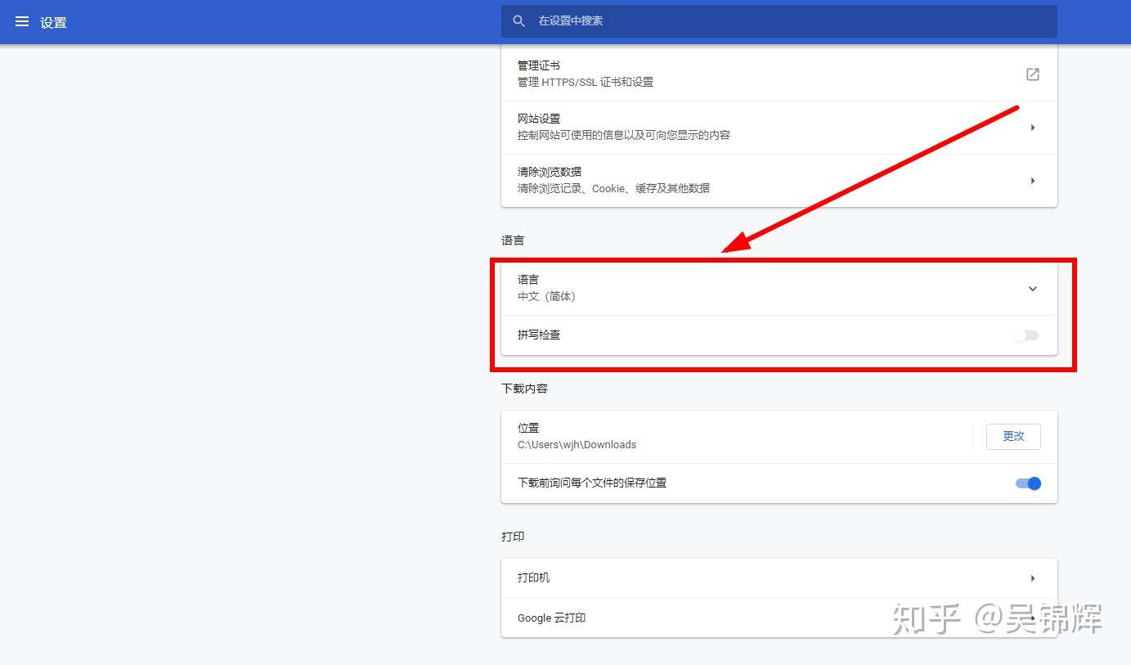Click the 下载内容 section heading
The image size is (1131, 665).
click(x=524, y=389)
